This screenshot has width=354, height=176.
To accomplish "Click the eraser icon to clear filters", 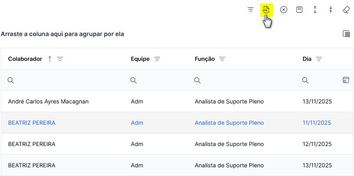I will point(346,10).
